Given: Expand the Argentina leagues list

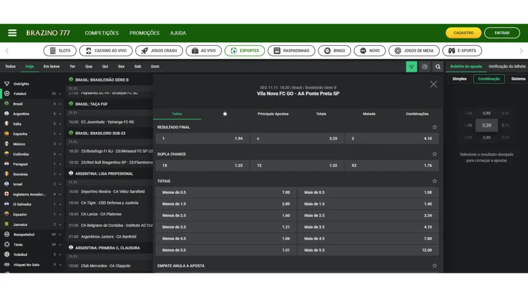Looking at the screenshot, I should coord(59,113).
